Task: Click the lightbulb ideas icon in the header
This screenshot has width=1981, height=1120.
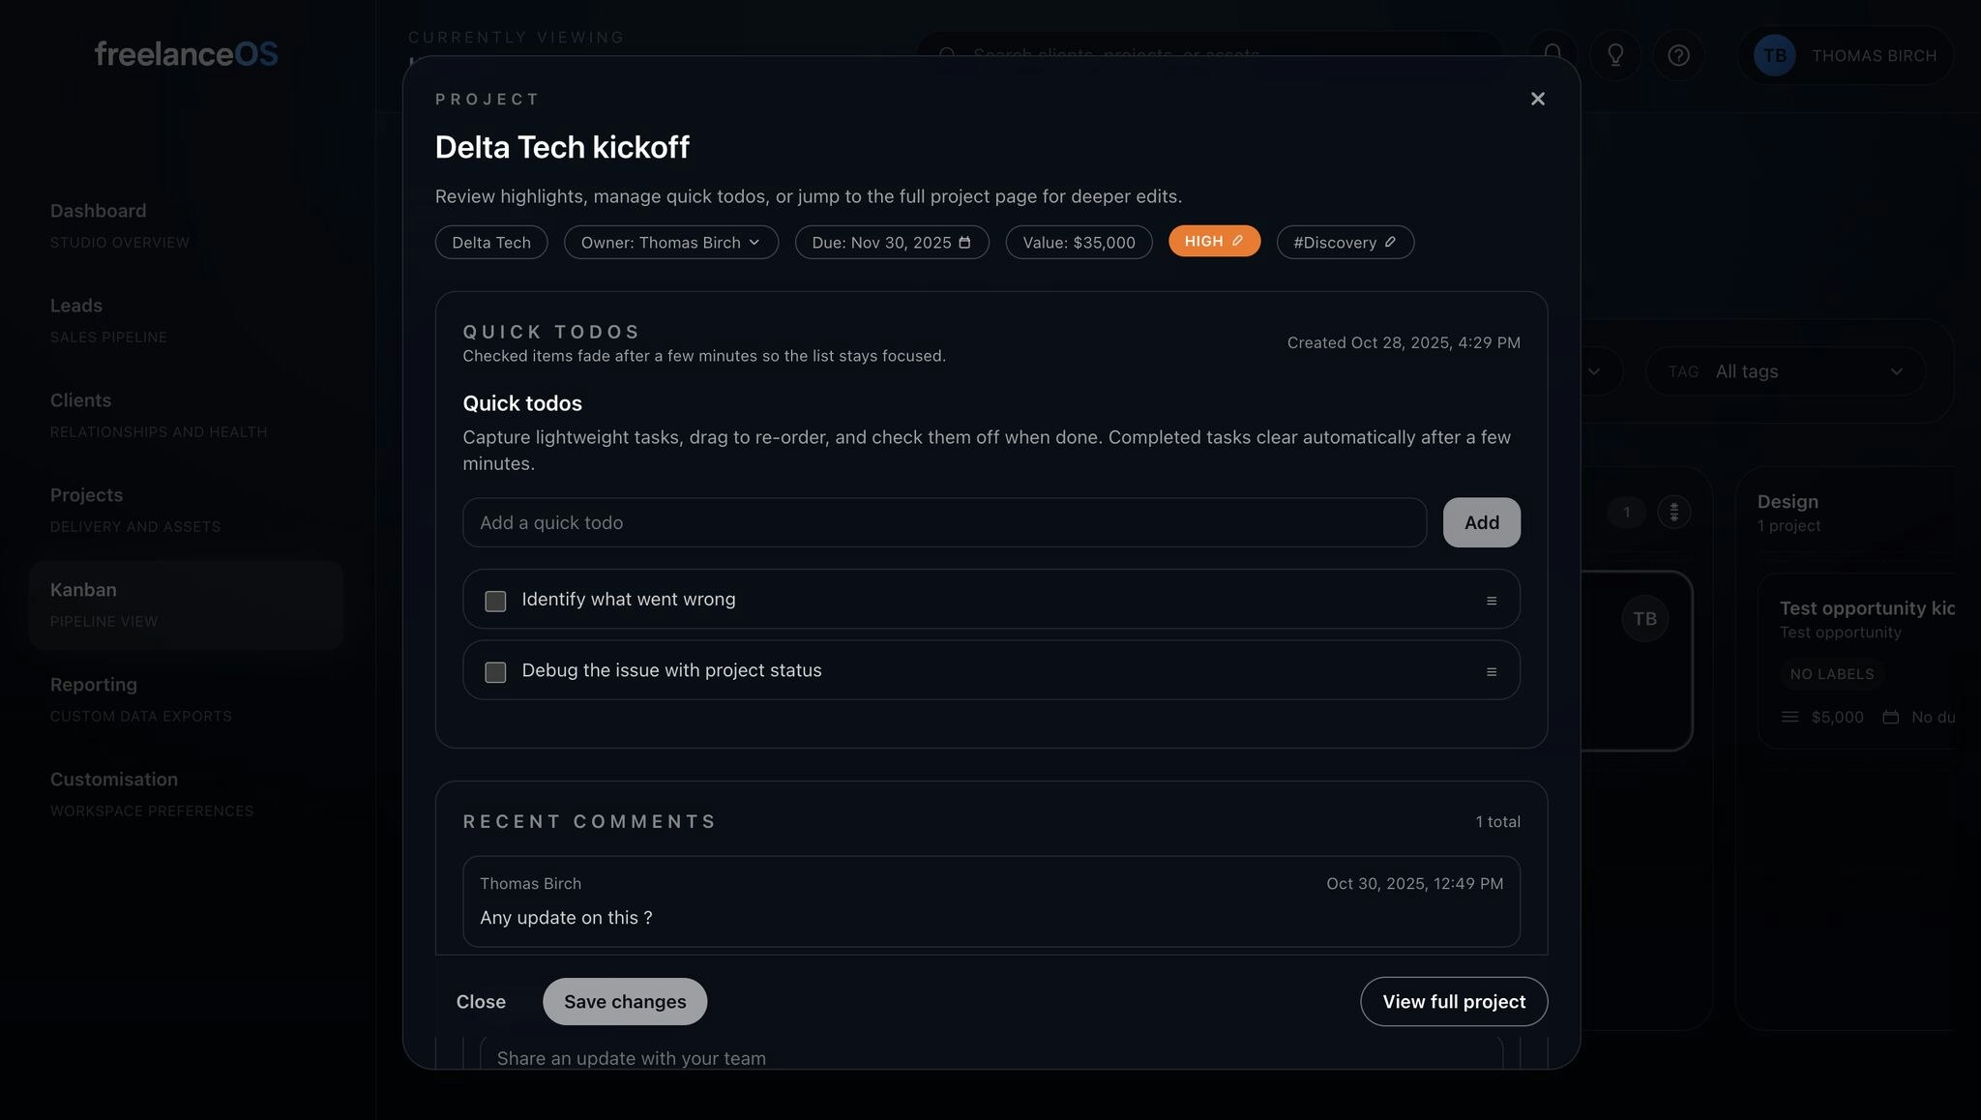Action: pyautogui.click(x=1615, y=55)
